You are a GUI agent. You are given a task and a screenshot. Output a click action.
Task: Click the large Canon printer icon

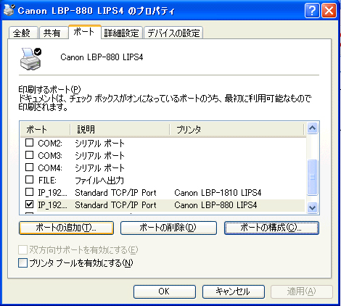coord(30,59)
